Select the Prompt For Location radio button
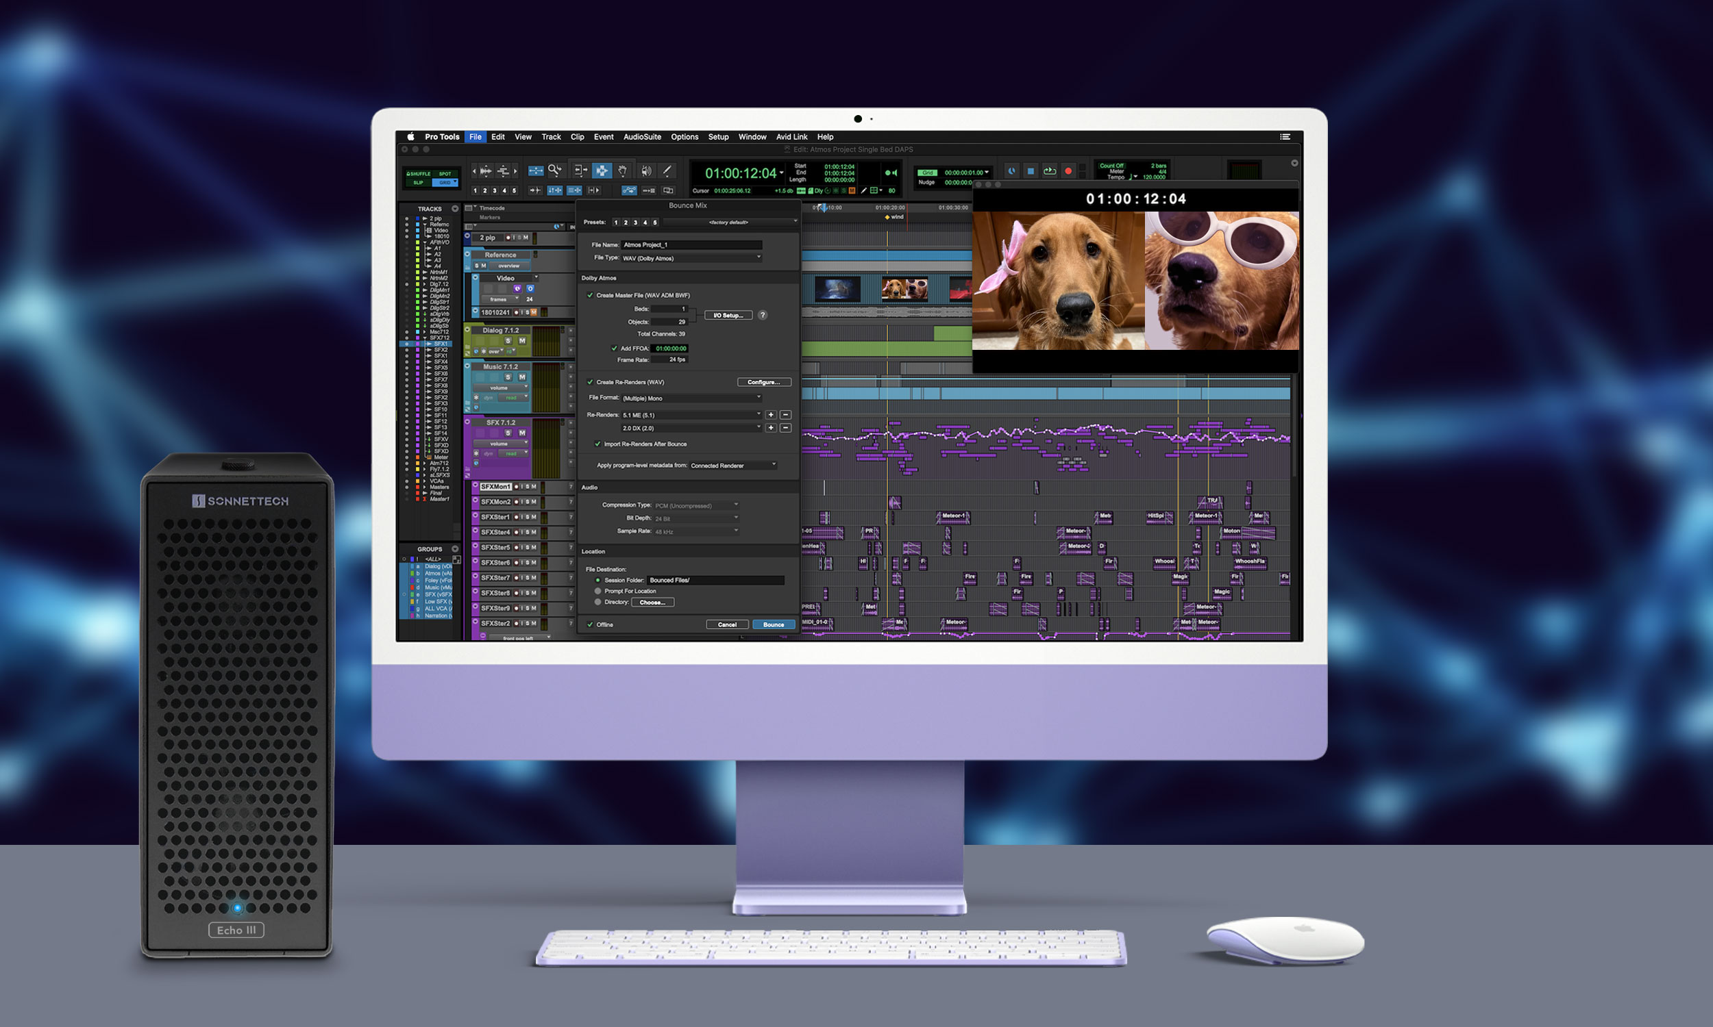This screenshot has height=1027, width=1713. (x=598, y=591)
